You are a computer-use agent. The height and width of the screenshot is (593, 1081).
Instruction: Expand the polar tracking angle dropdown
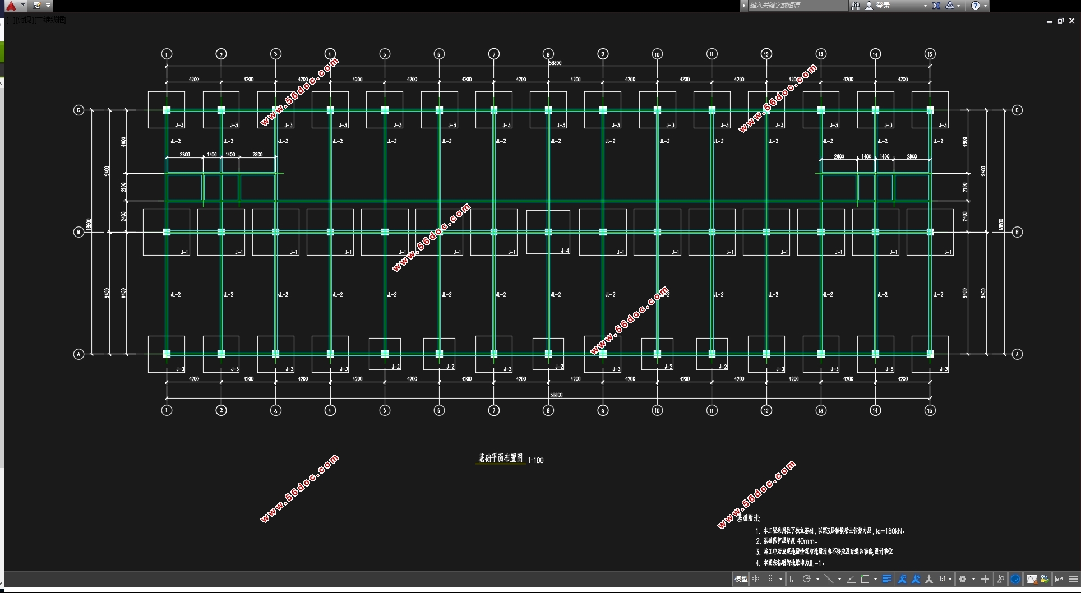pos(817,579)
